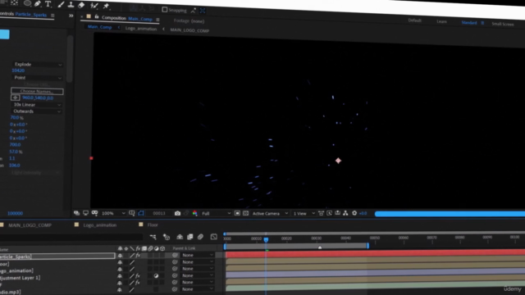Switch to Small Screen workspace
This screenshot has height=295, width=525.
503,24
